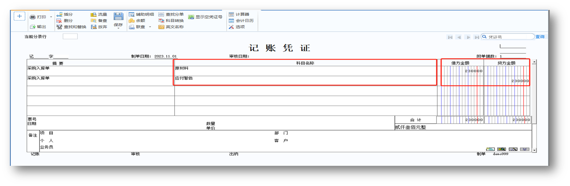
Task: Open 选项 (options)
Action: (x=237, y=27)
